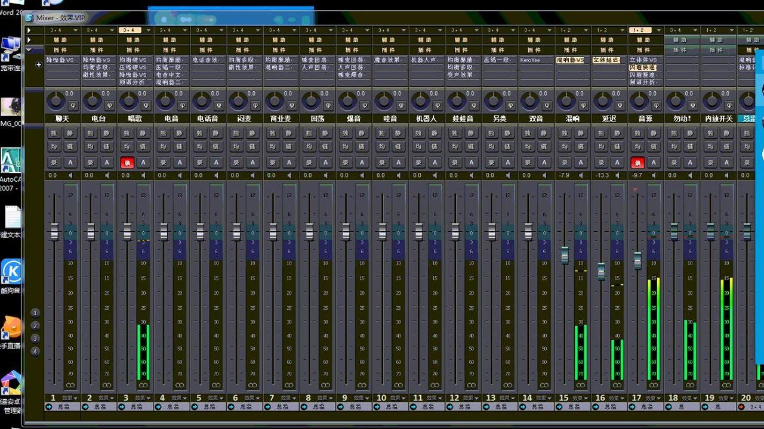Click the plus icon beside the plugin slots

pos(39,64)
